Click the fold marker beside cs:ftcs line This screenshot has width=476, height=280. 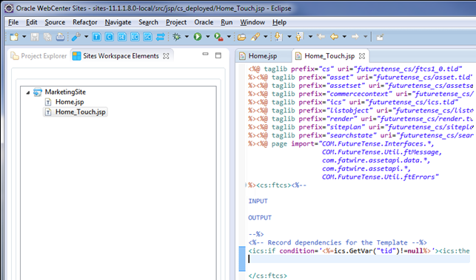246,185
